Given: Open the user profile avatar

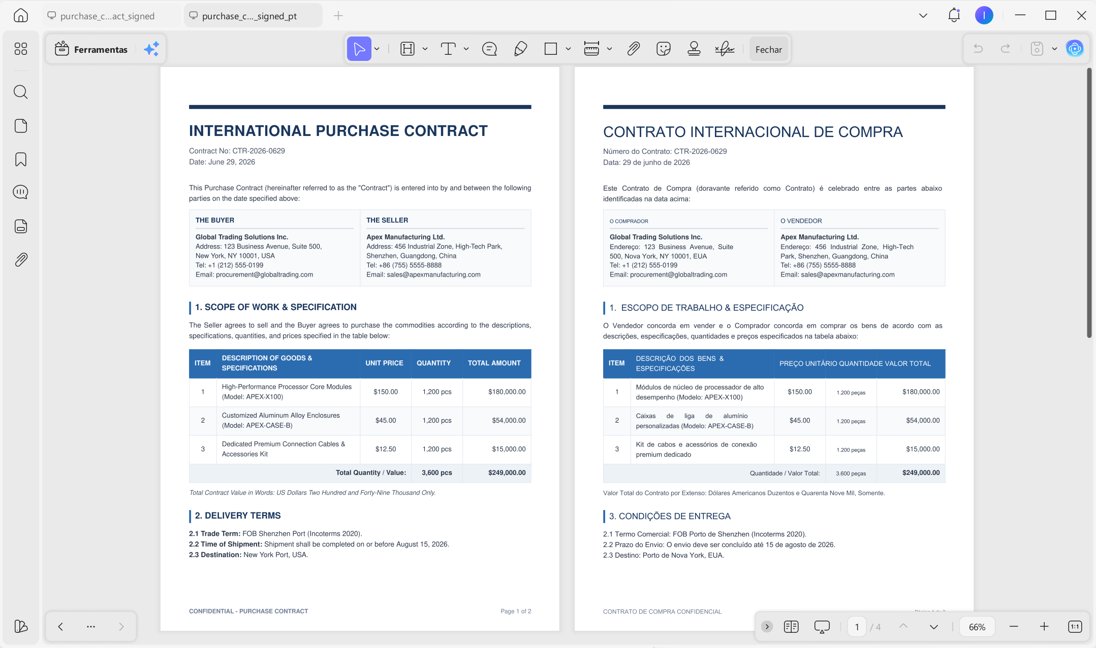Looking at the screenshot, I should [x=984, y=15].
